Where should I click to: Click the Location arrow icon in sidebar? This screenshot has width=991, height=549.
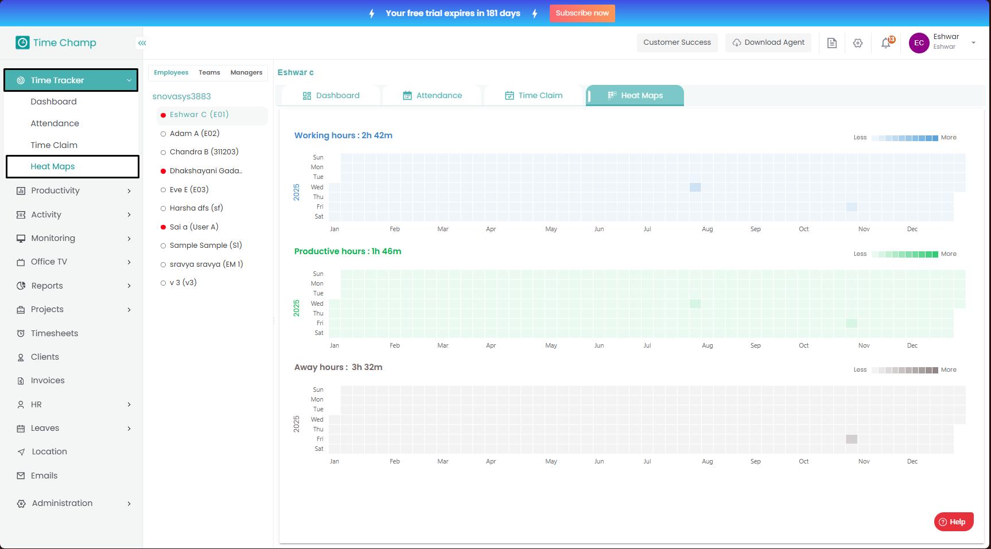(x=21, y=452)
